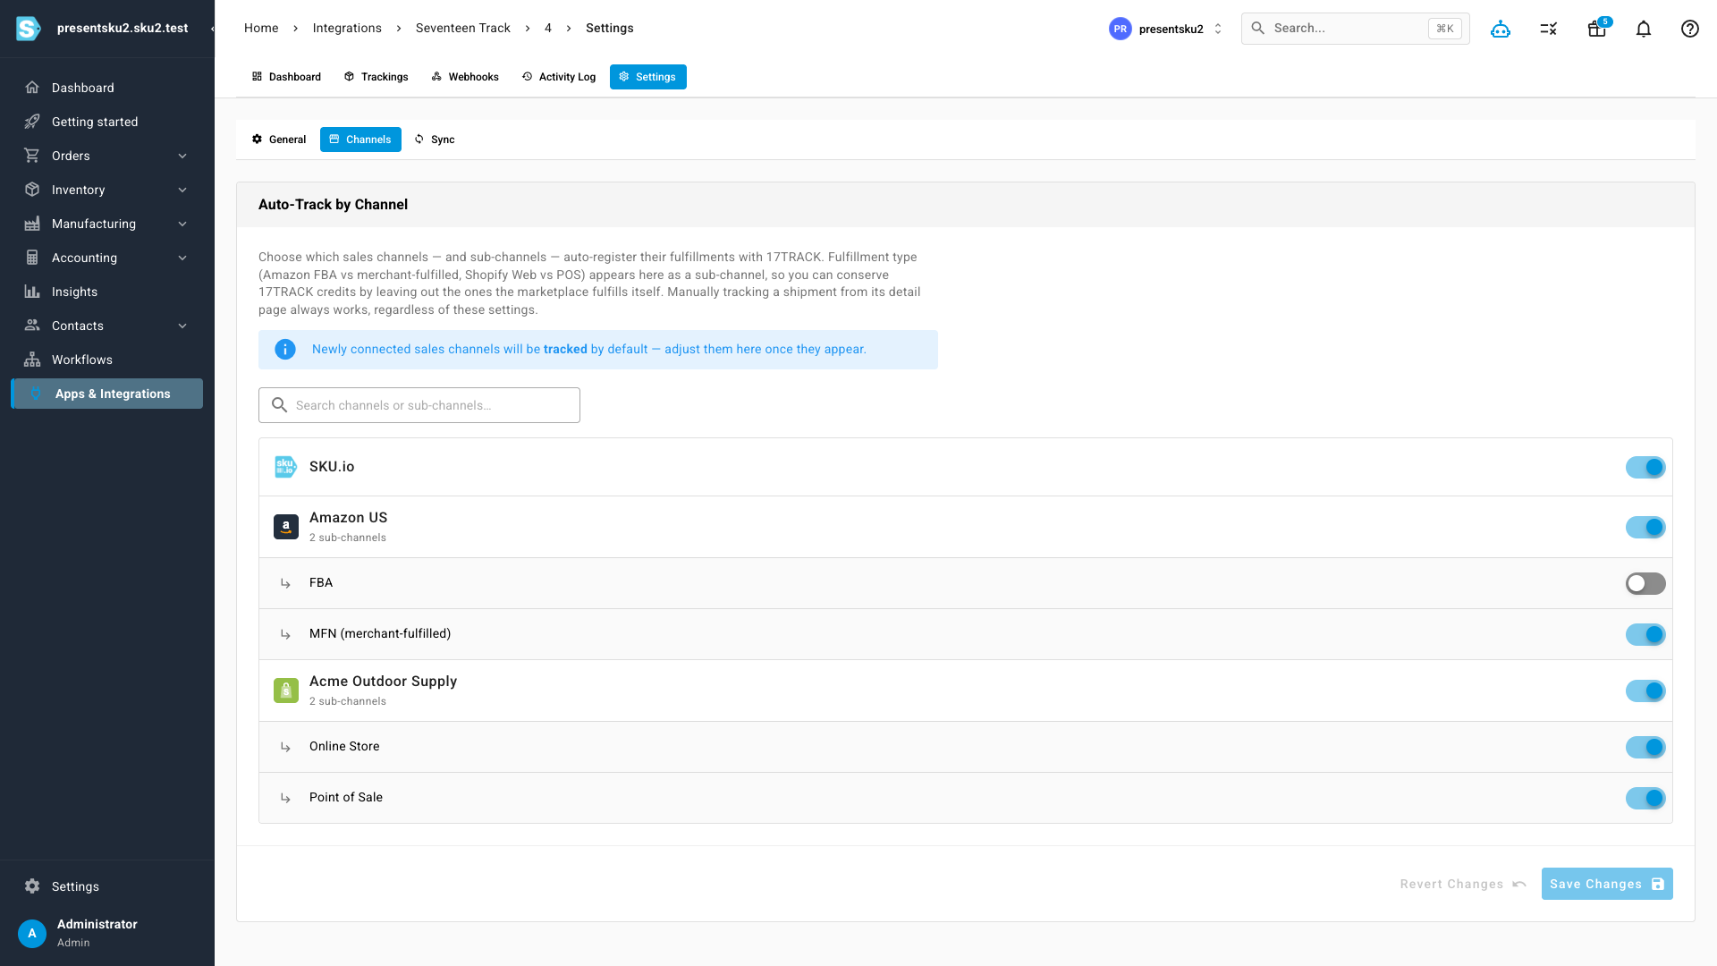
Task: Click the Amazon US channel logo
Action: [285, 527]
